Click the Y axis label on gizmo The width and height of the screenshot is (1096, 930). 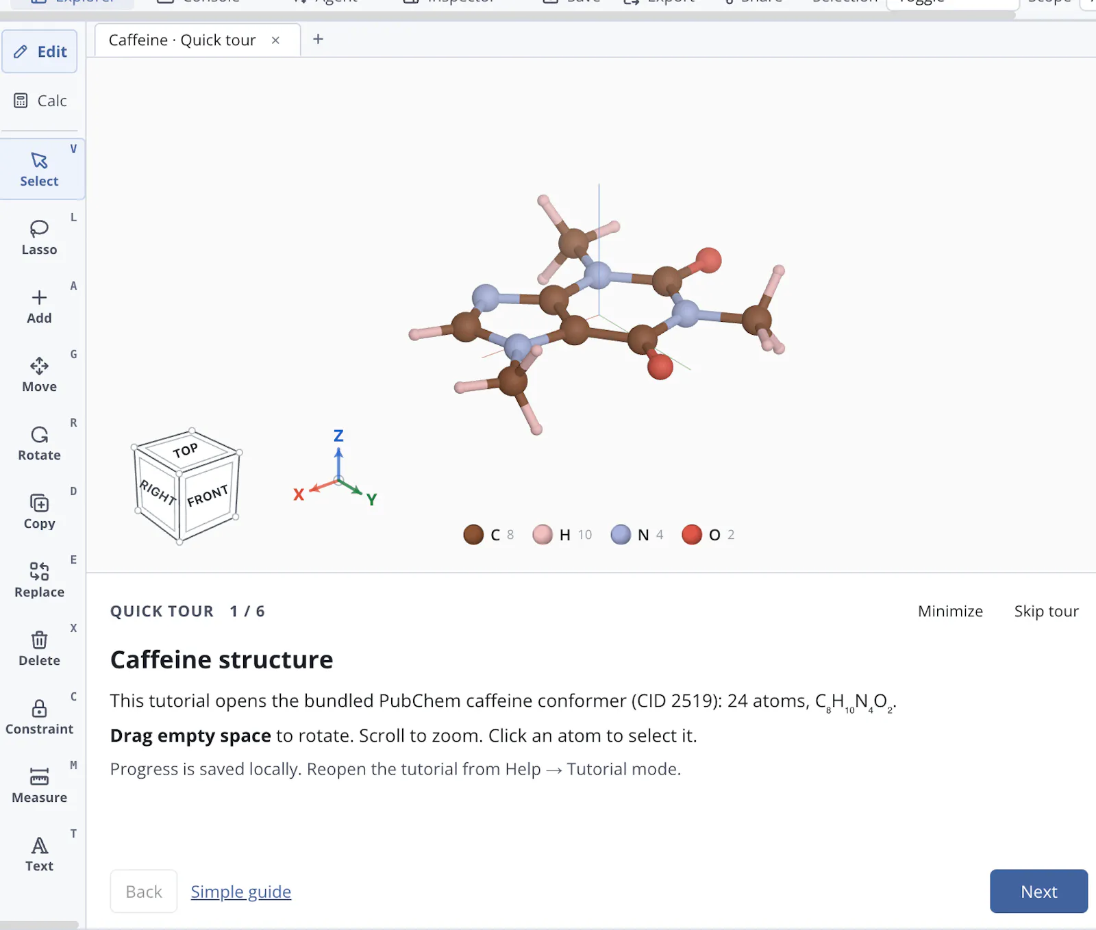(x=371, y=499)
